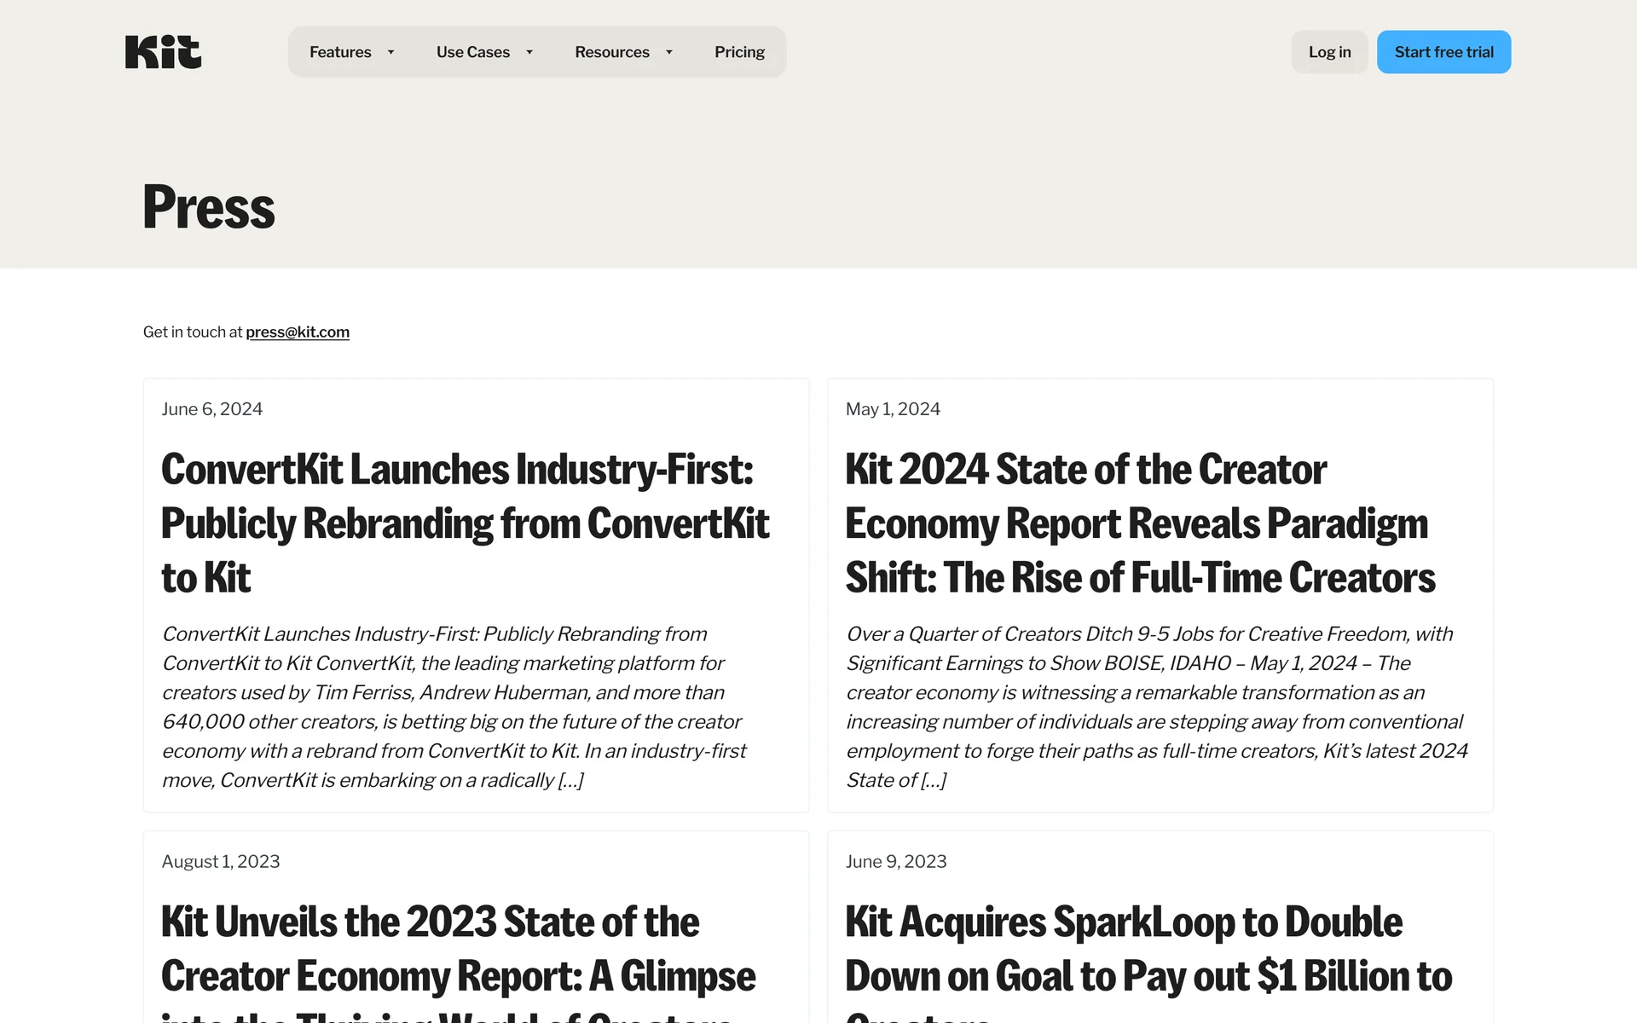Click the May 1, 2024 date label
Viewport: 1637px width, 1023px height.
893,409
